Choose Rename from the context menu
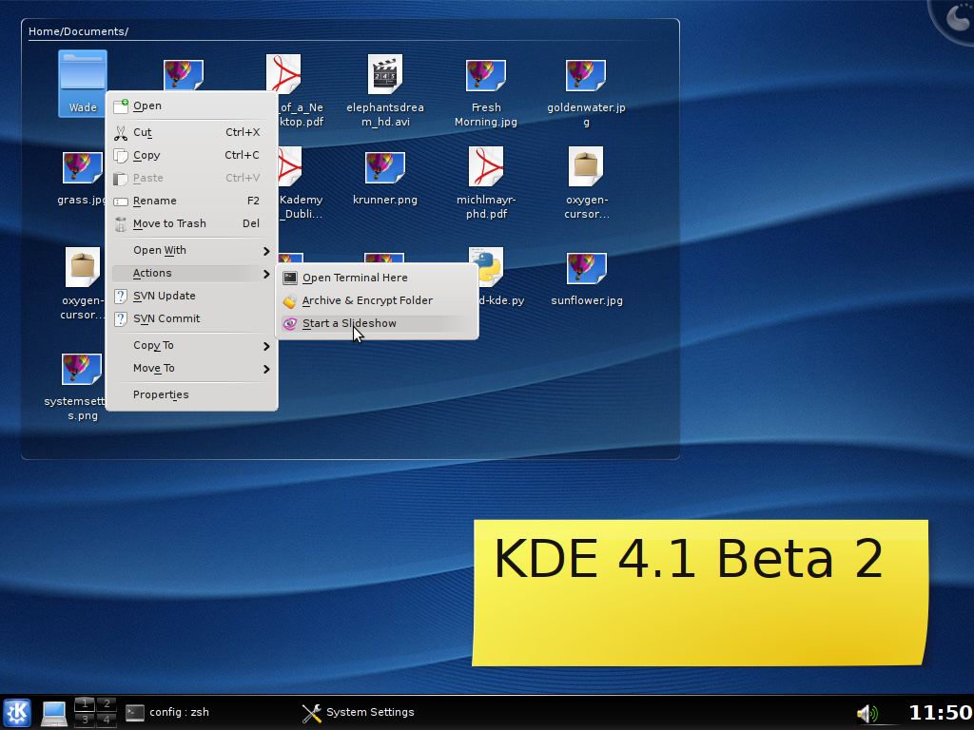The image size is (974, 730). point(192,202)
